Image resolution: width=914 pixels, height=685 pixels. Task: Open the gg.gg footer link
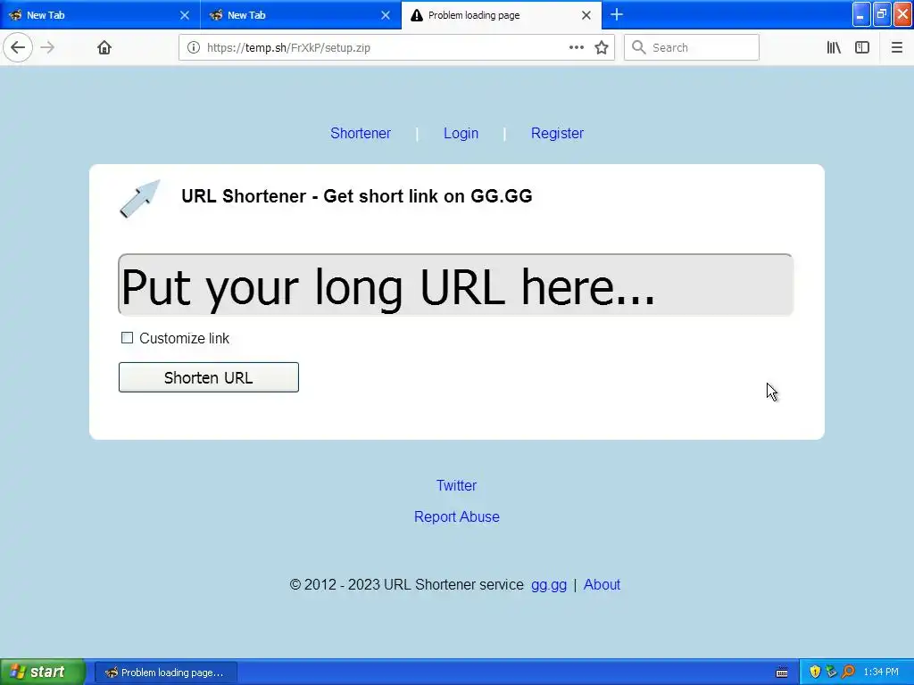(x=549, y=585)
